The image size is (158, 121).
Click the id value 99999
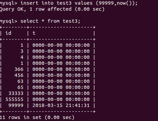16,105
